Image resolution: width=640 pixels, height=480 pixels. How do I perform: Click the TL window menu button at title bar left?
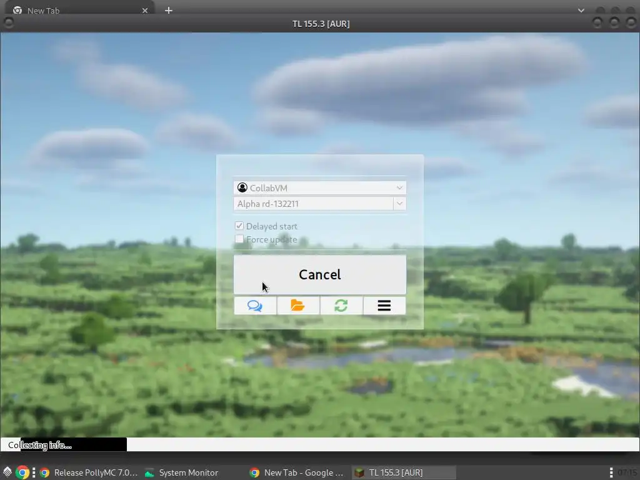tap(8, 23)
